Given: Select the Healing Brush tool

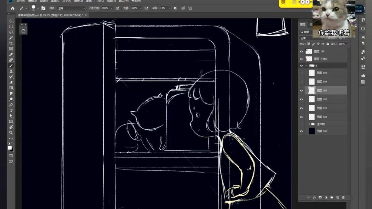Looking at the screenshot, I should (x=11, y=60).
